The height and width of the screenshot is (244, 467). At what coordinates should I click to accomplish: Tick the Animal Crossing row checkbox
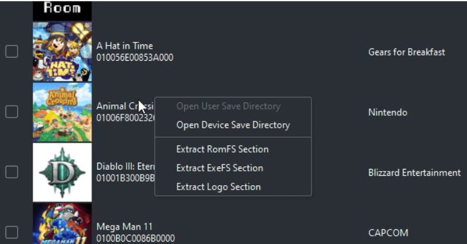point(12,112)
